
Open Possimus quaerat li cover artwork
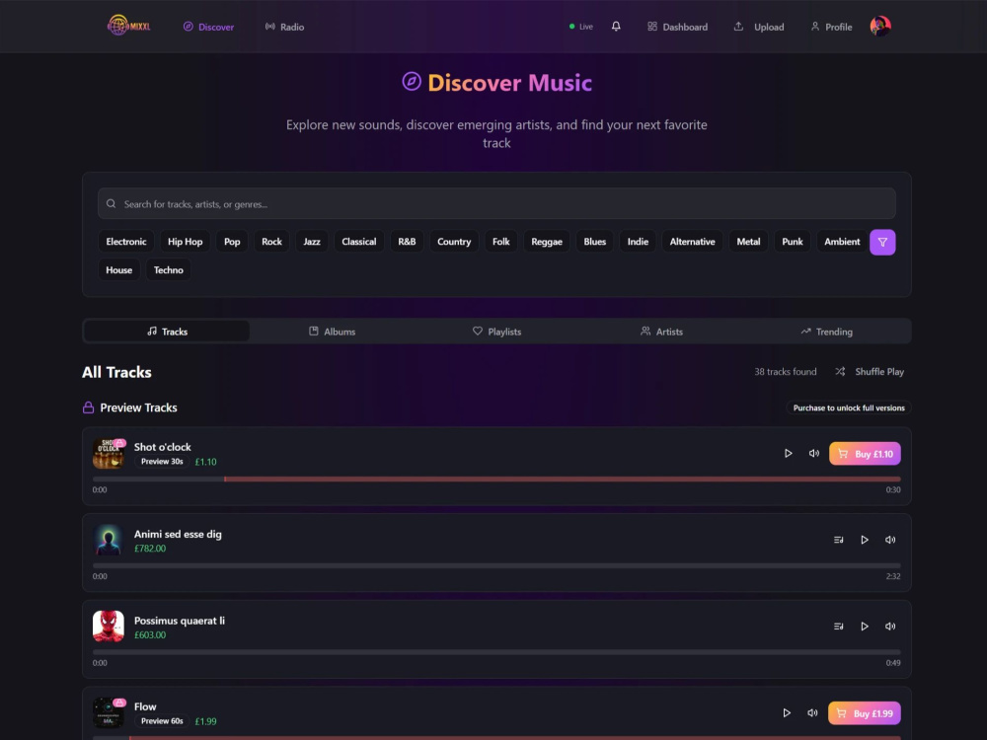coord(109,627)
